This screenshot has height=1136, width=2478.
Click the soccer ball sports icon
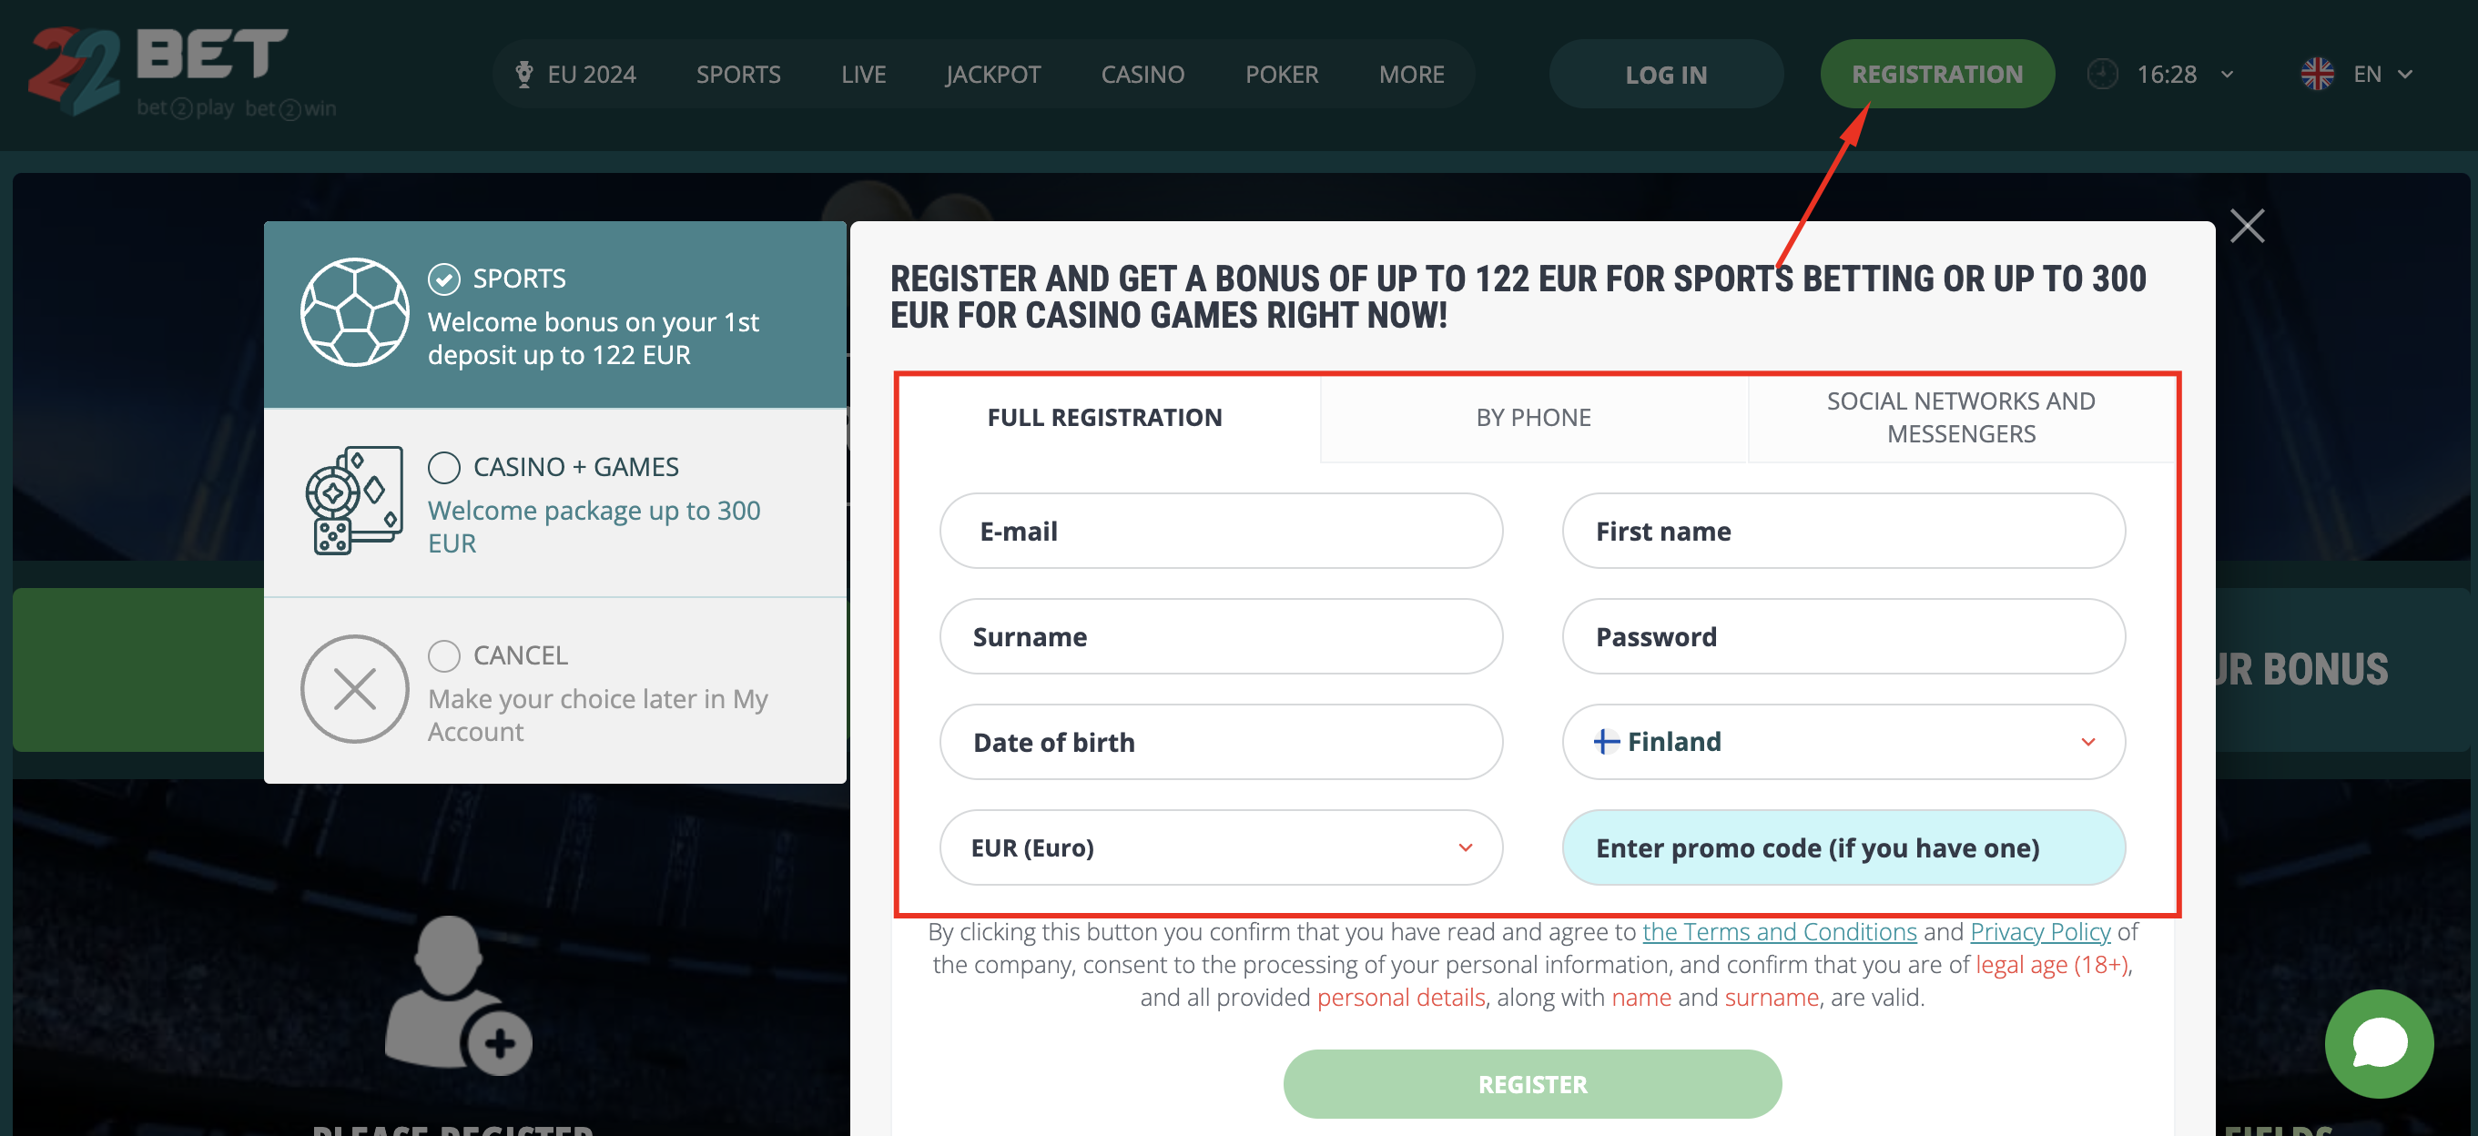tap(354, 312)
